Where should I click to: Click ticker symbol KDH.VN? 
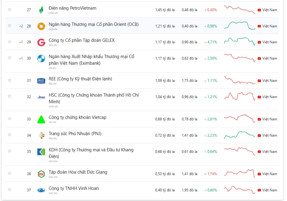pyautogui.click(x=53, y=161)
